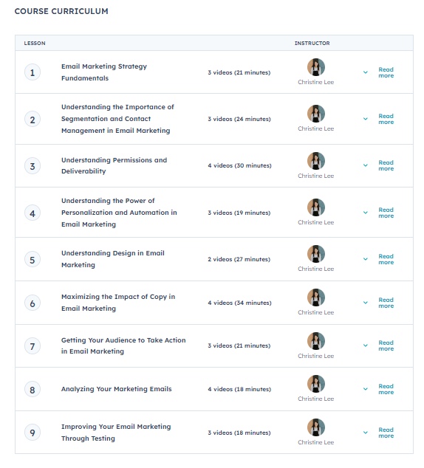This screenshot has width=424, height=468.
Task: Click the title 'Email Marketing Strategy Fundamentals'
Action: (x=104, y=72)
